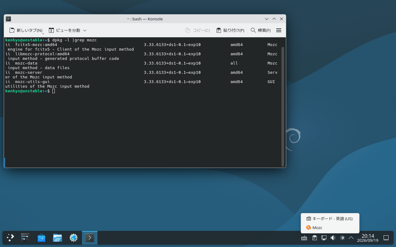Close the Konsole window

282,19
